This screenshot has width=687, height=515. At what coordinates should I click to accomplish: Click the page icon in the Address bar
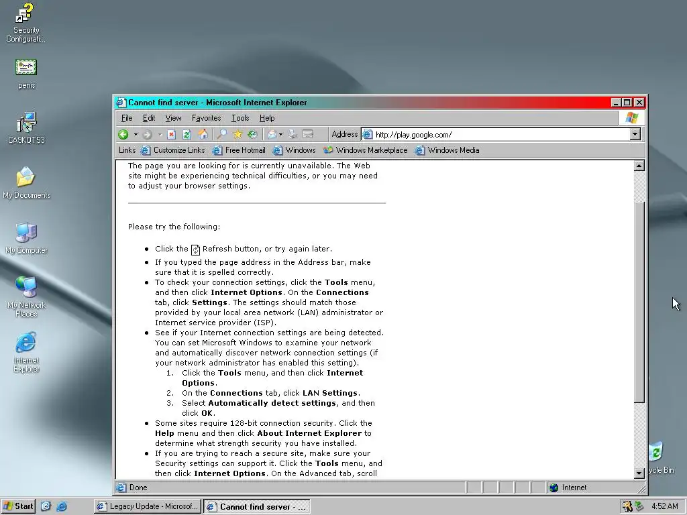(x=368, y=134)
